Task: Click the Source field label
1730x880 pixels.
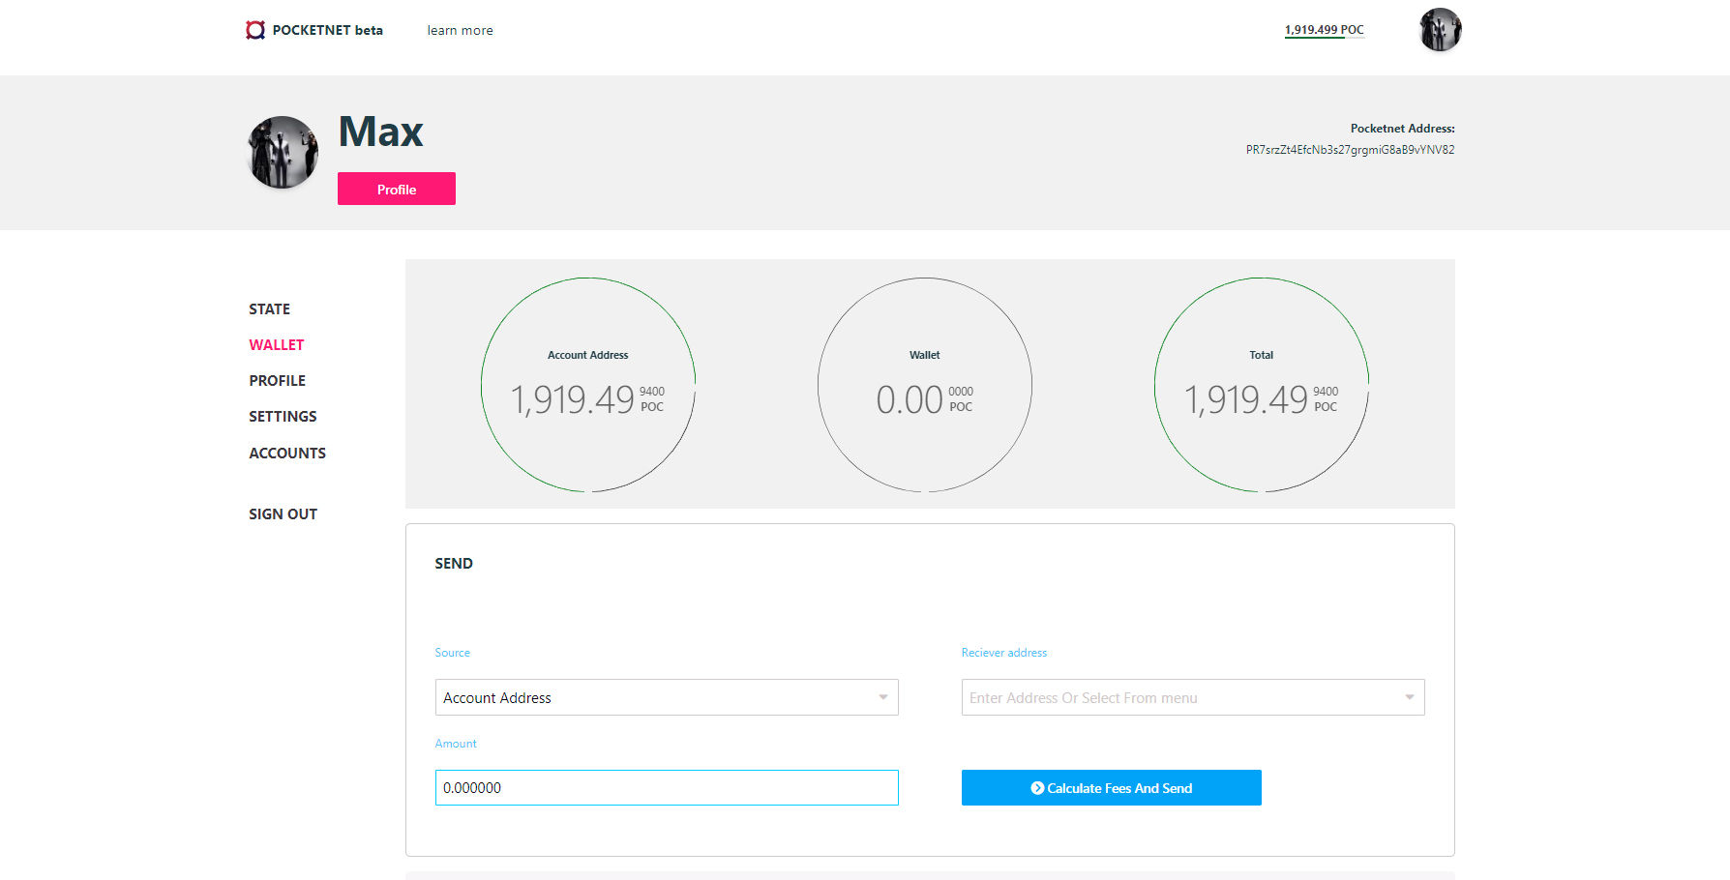Action: [x=453, y=653]
